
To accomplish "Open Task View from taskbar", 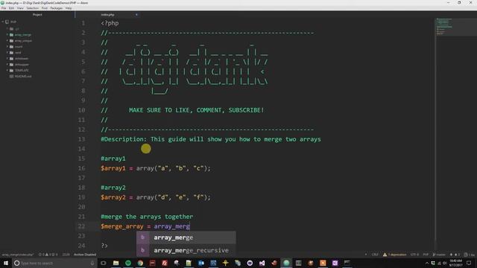I will pos(104,263).
